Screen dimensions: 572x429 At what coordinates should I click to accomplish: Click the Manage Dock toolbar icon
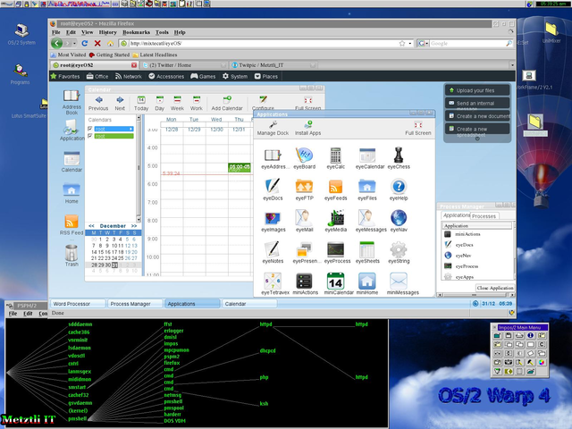point(273,128)
